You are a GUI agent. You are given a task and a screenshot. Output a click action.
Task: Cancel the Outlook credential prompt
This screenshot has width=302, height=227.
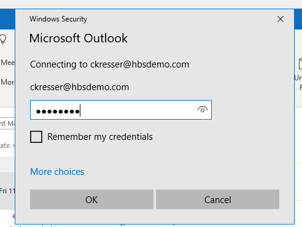point(217,199)
